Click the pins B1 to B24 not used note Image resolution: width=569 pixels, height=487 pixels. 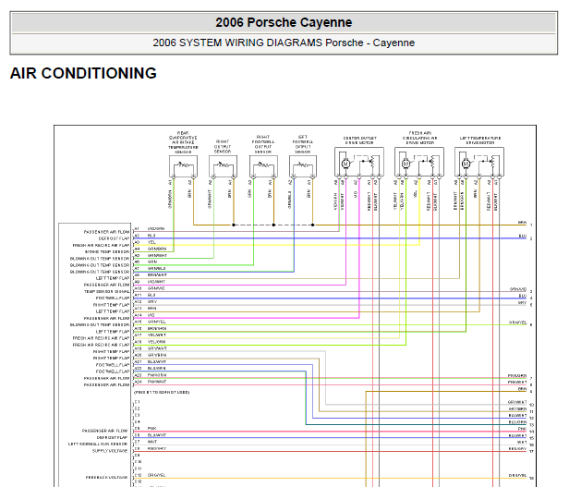click(162, 393)
